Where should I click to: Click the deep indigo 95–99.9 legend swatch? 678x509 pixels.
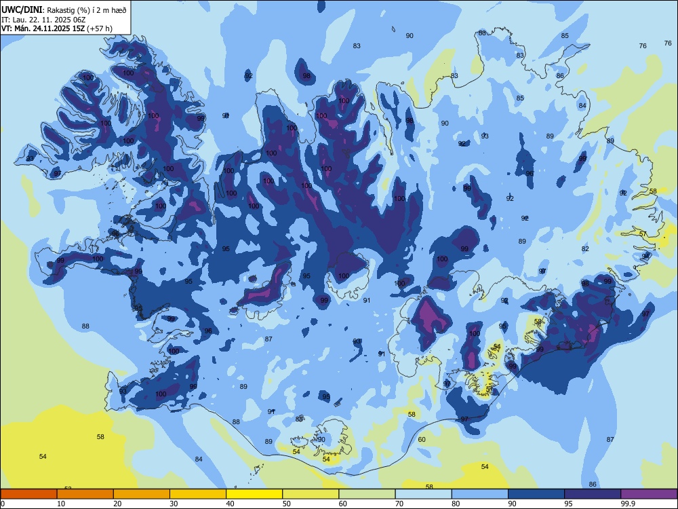593,494
